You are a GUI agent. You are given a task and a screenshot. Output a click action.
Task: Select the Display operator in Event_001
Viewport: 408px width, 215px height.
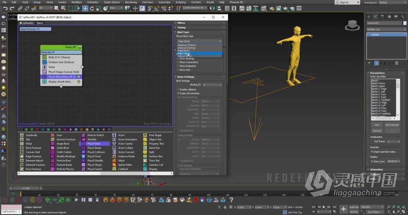pyautogui.click(x=61, y=81)
